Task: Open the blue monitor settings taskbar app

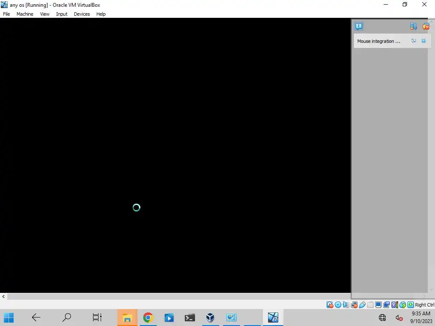Action: pyautogui.click(x=232, y=318)
